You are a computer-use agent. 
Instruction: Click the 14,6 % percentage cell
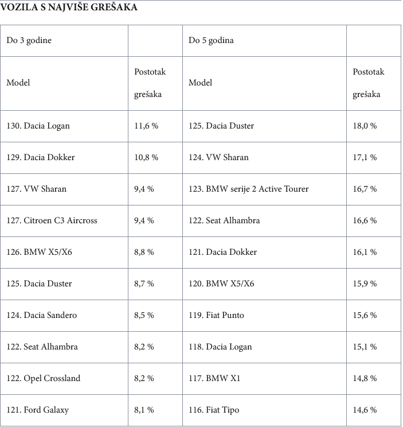[365, 410]
